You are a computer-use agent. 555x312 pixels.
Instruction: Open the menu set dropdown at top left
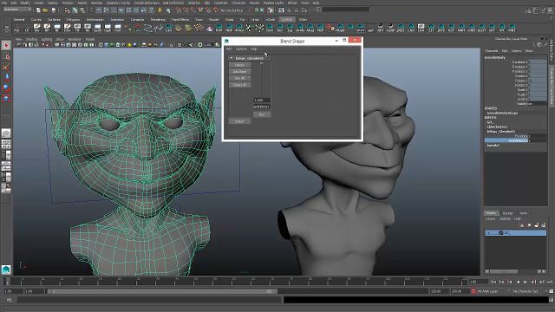coord(16,10)
